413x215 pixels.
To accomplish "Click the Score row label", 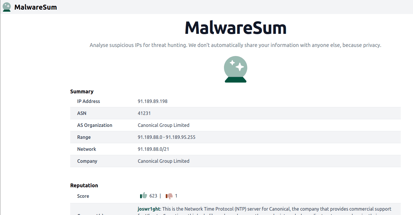I will pyautogui.click(x=83, y=196).
